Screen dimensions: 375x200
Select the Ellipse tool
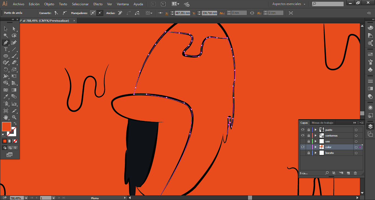click(x=5, y=56)
